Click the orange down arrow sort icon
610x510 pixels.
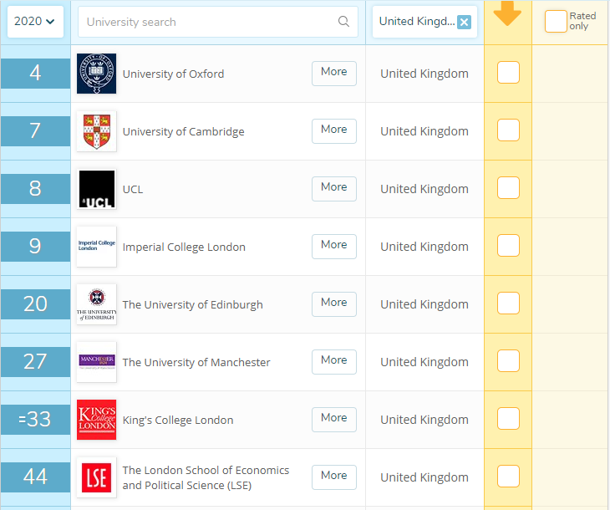click(x=507, y=14)
